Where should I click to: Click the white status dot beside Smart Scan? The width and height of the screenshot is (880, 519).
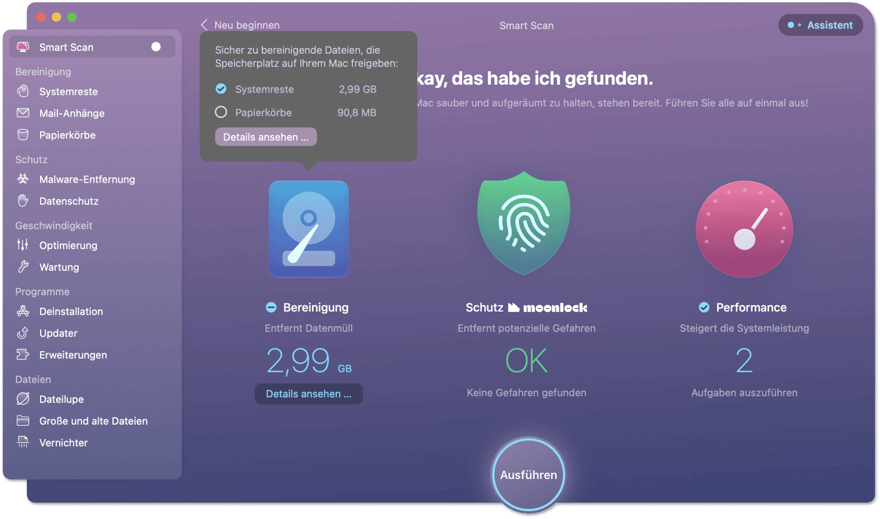tap(156, 47)
